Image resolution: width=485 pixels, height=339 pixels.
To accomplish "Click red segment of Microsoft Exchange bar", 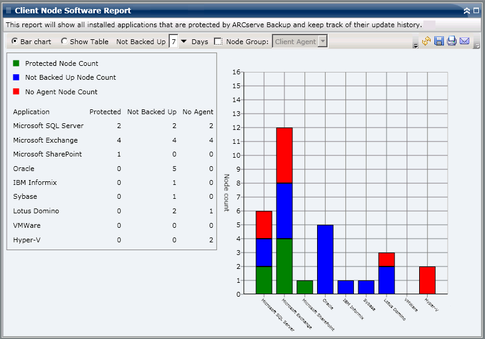I will [x=284, y=155].
